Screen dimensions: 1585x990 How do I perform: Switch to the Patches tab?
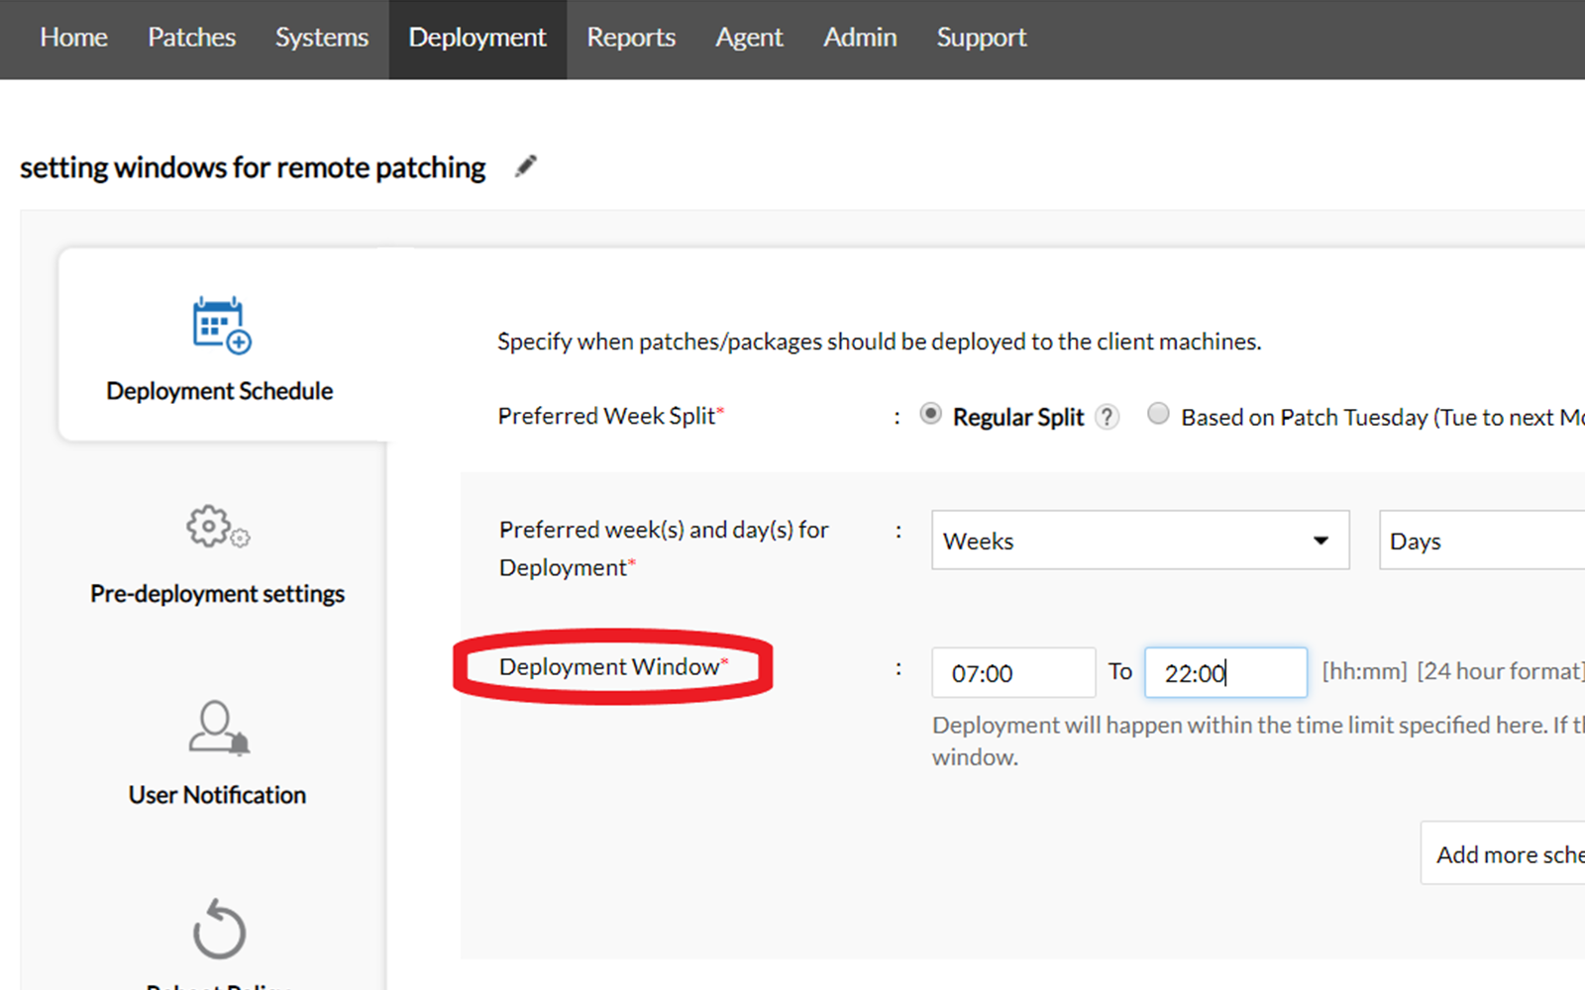191,38
